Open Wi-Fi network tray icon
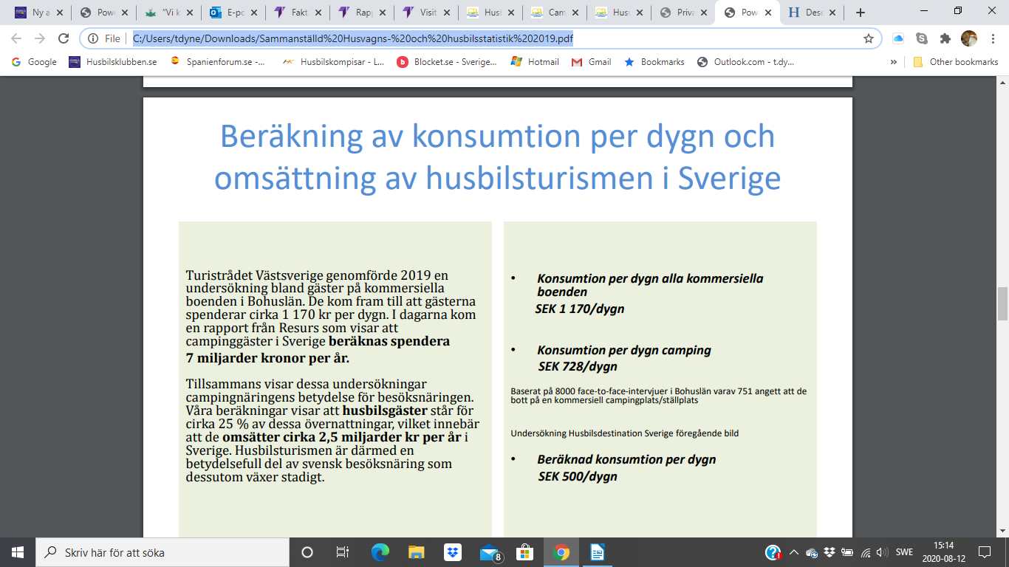This screenshot has width=1009, height=567. tap(866, 551)
